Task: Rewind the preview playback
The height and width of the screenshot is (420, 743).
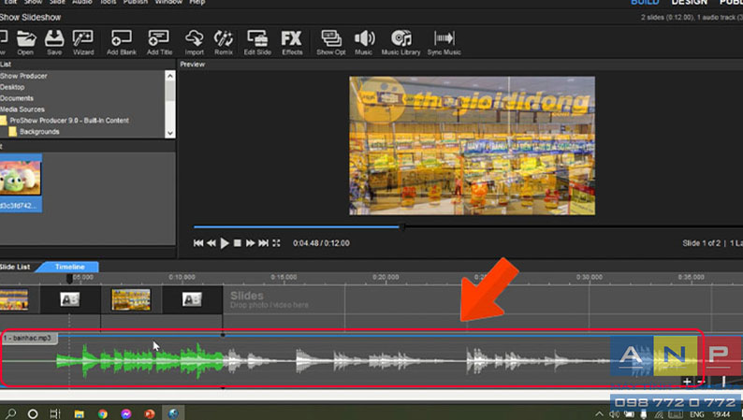Action: pos(211,243)
